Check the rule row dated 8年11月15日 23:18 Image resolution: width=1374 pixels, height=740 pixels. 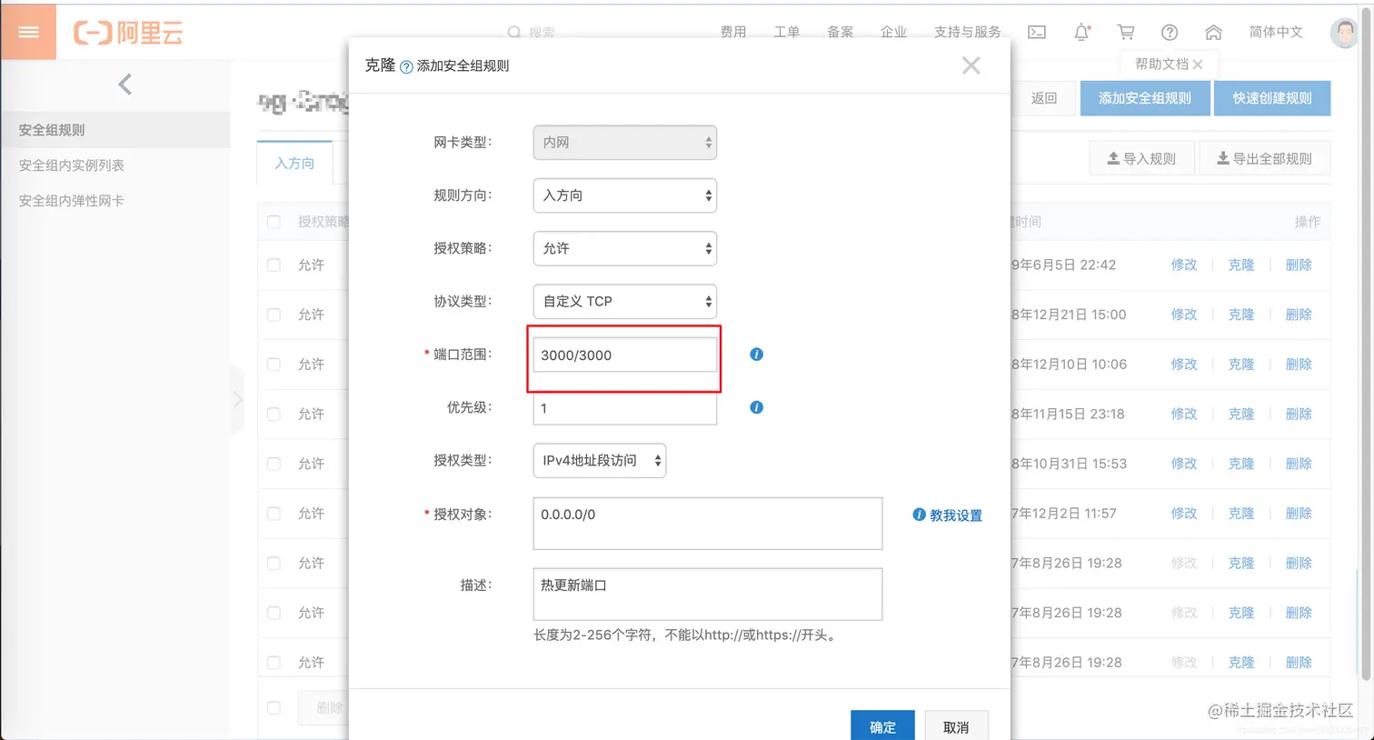(x=274, y=415)
